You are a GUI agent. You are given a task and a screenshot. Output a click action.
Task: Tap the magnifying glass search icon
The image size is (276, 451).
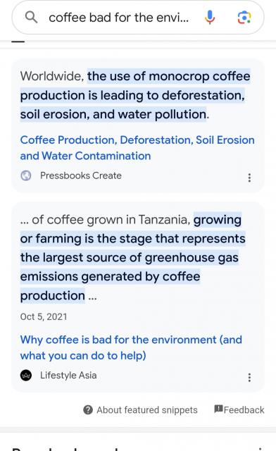pos(32,17)
